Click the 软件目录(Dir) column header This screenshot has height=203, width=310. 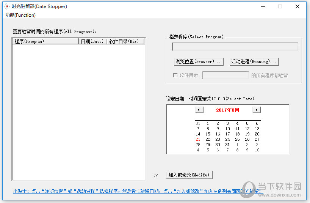pos(125,41)
